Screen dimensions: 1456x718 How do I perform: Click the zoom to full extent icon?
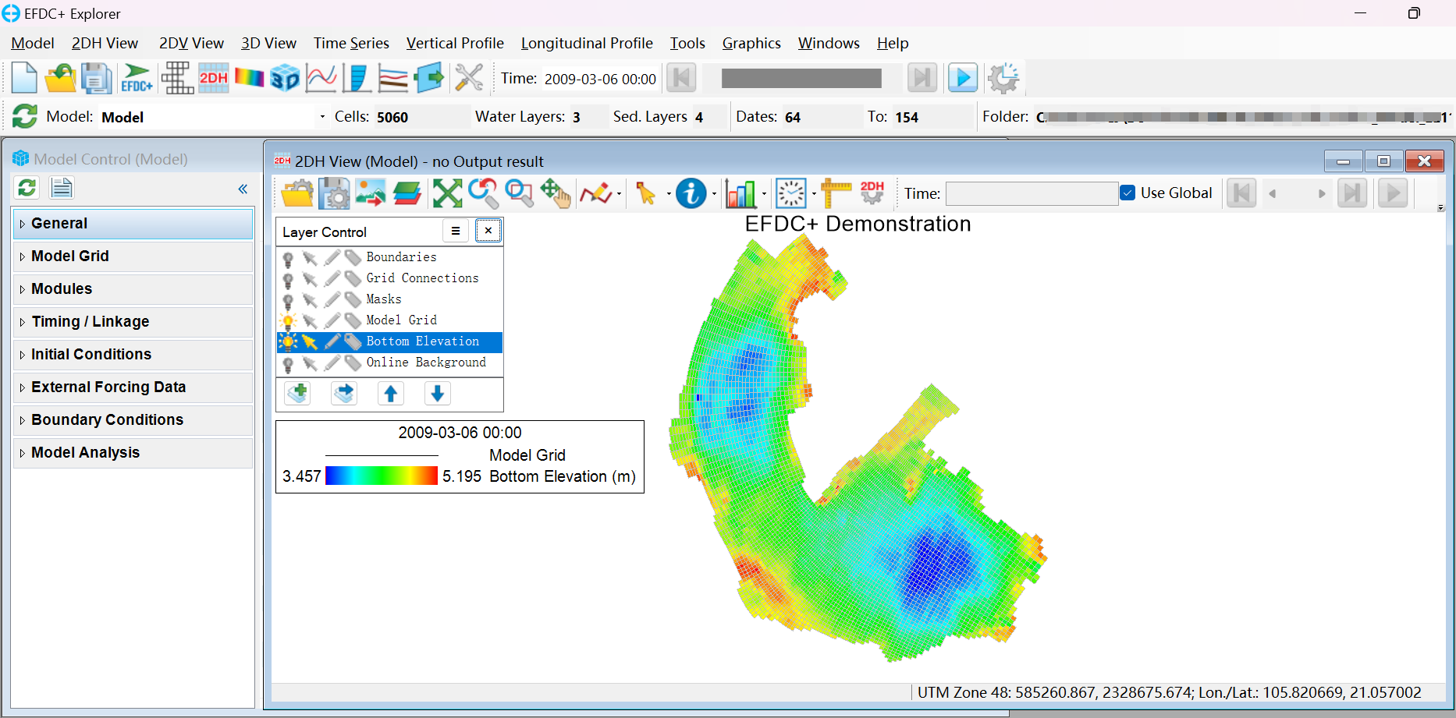tap(447, 193)
